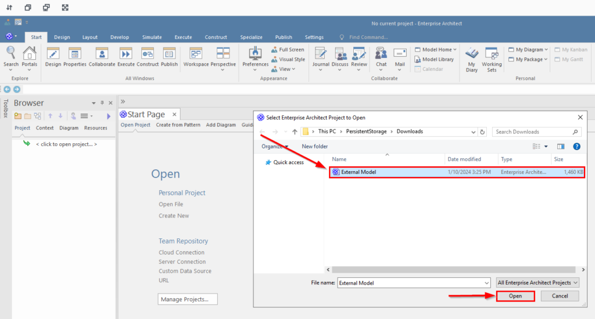Open the File name combo box dropdown
The image size is (595, 319).
click(x=486, y=283)
